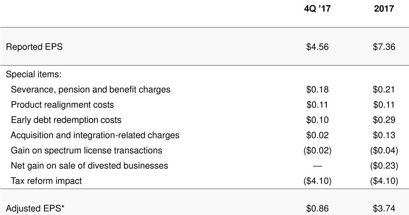409x215 pixels.
Task: Click the Tax reform impact label
Action: click(x=46, y=181)
